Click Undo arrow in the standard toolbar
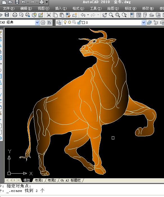The height and width of the screenshot is (197, 164). coord(83,15)
